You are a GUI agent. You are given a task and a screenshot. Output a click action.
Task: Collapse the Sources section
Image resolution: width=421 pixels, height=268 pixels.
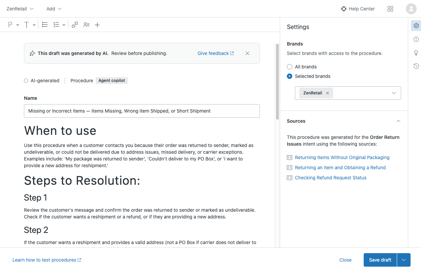point(398,121)
